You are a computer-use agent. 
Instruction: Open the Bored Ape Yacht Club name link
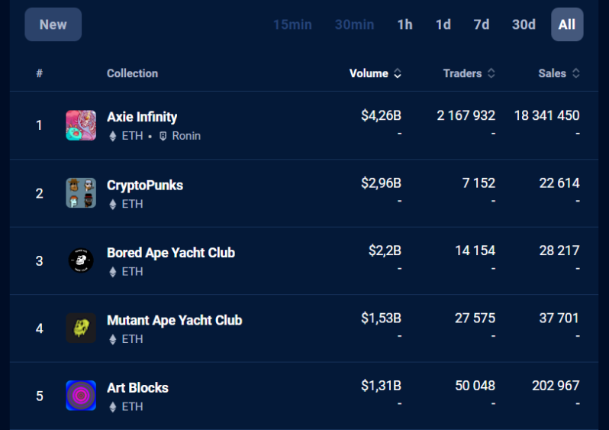171,253
